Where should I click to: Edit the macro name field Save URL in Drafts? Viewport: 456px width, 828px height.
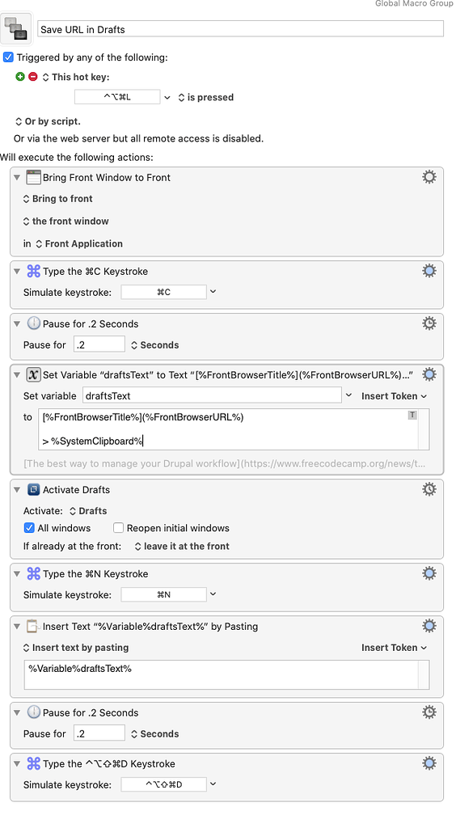click(x=241, y=29)
